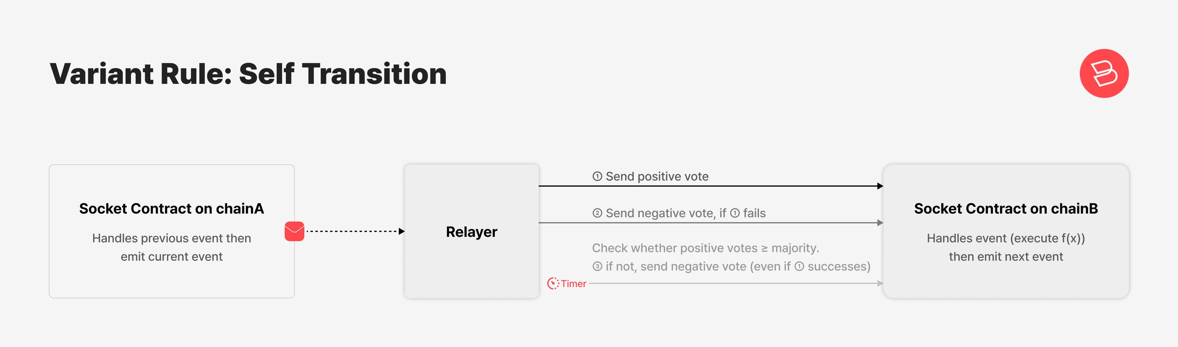Viewport: 1178px width, 347px height.
Task: Click the "Socket Contract on chainA" heading
Action: (x=171, y=209)
